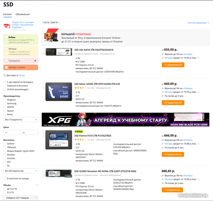This screenshot has width=213, height=201.
Task: Click the Minipay info icon for Netac SA500
Action: (198, 92)
